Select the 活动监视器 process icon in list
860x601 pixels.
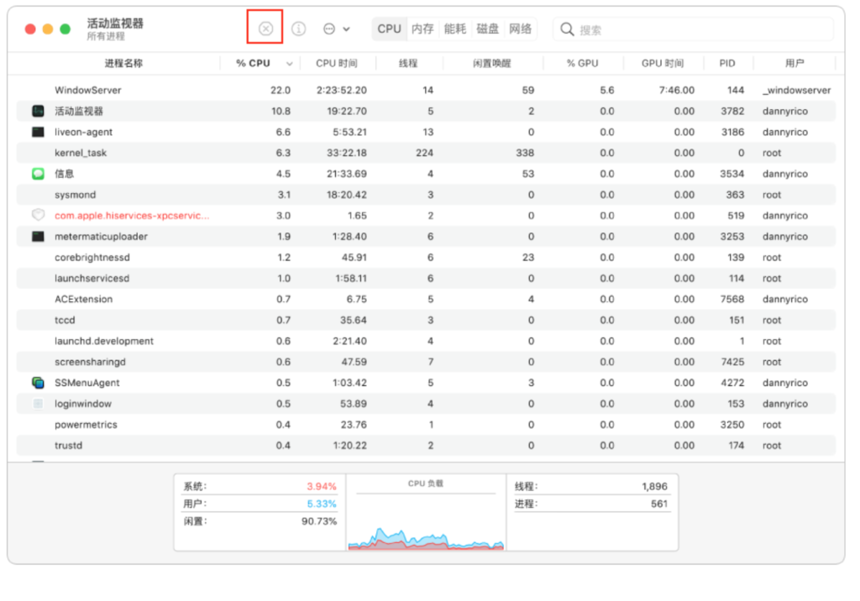(x=38, y=111)
